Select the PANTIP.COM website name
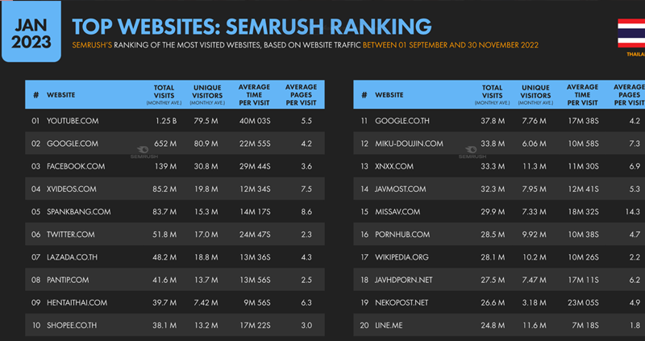 click(68, 280)
